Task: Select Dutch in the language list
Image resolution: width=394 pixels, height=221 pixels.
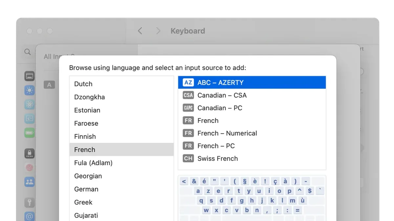Action: (121, 84)
